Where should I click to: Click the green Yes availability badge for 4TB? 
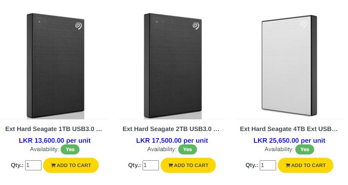(x=305, y=149)
